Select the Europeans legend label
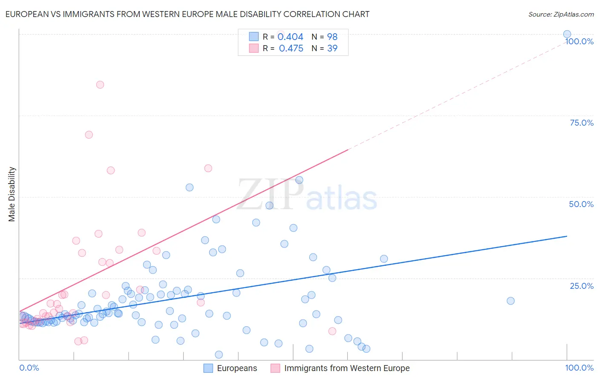This screenshot has width=599, height=380. pos(237,368)
